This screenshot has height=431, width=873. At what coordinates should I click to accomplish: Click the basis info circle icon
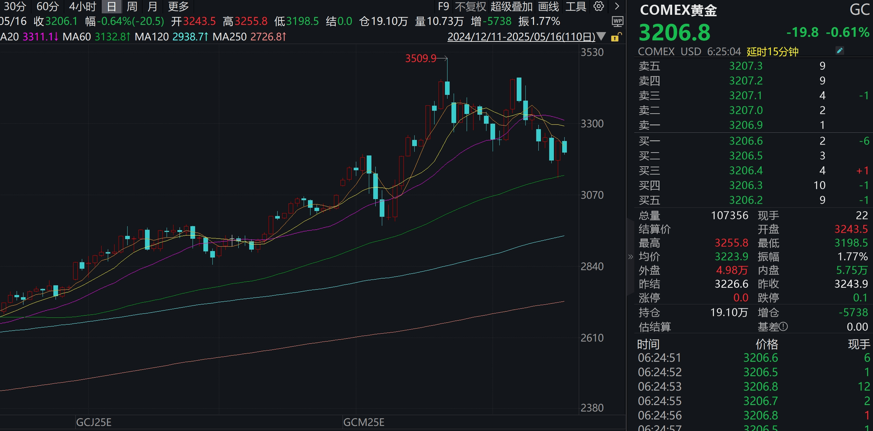783,326
